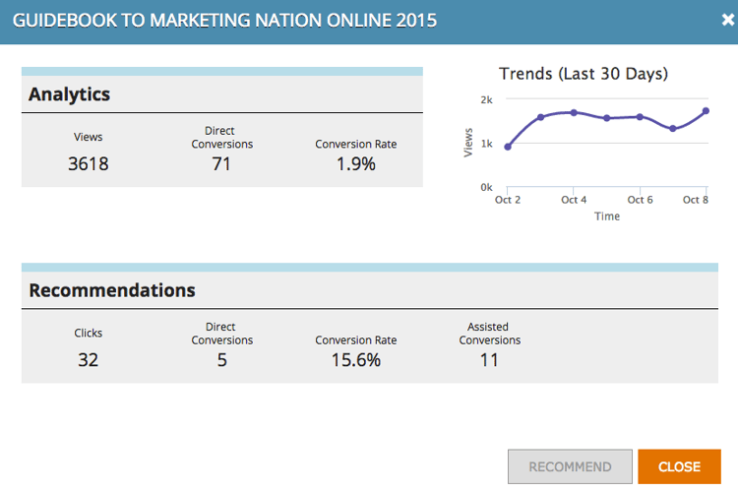Click the 15.6% conversion rate value
The width and height of the screenshot is (738, 492).
(356, 360)
